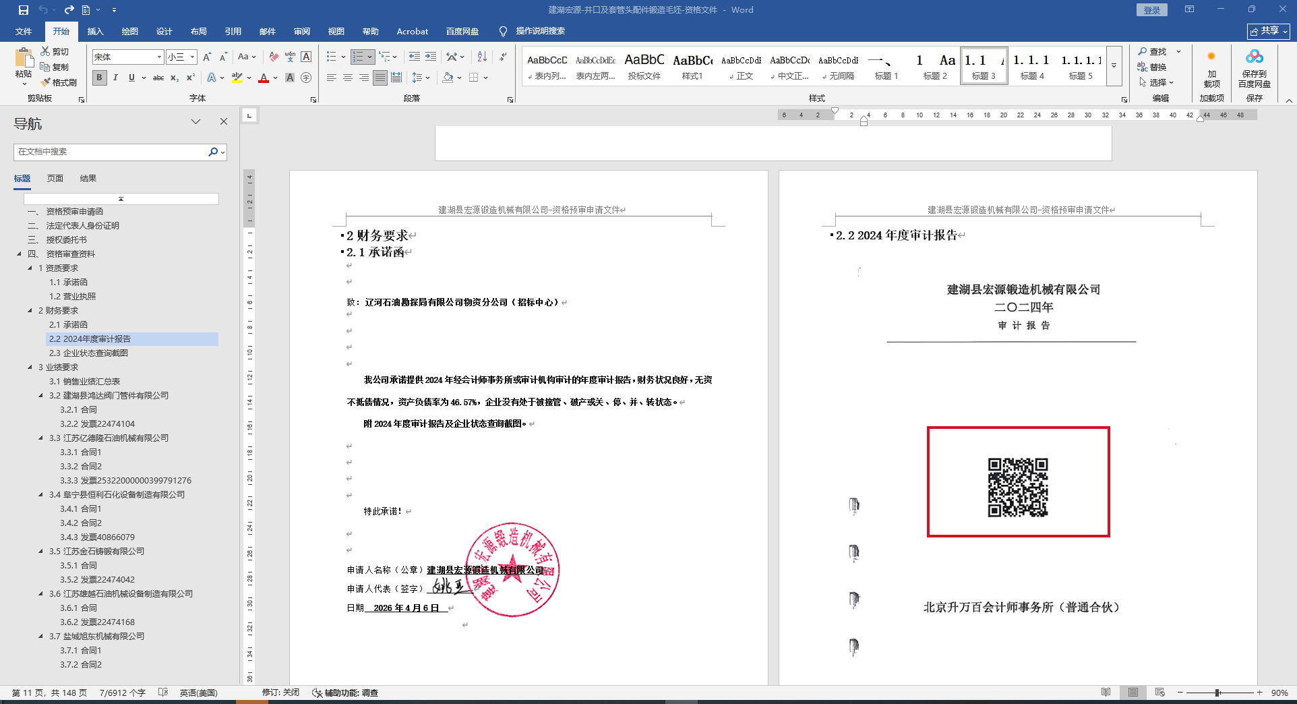Open the phonetic guide (wén) tool
The width and height of the screenshot is (1297, 704).
(290, 57)
